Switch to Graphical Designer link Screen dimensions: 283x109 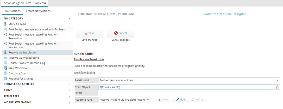coord(224,14)
